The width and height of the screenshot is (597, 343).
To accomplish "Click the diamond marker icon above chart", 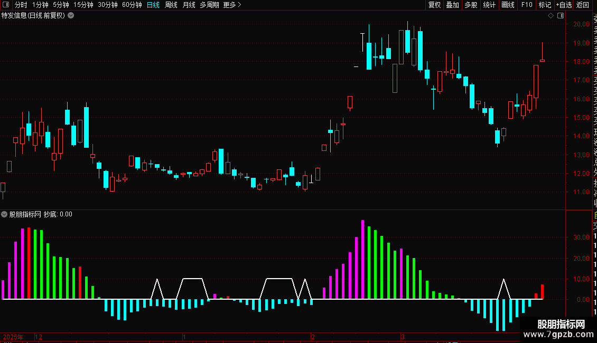I will pos(551,16).
